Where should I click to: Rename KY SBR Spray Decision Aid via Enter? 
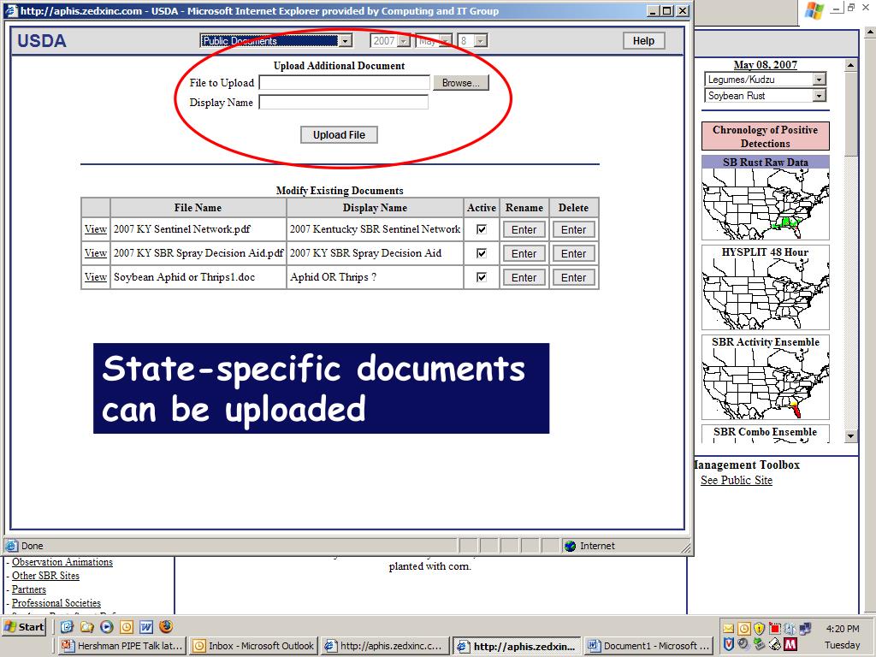point(524,253)
